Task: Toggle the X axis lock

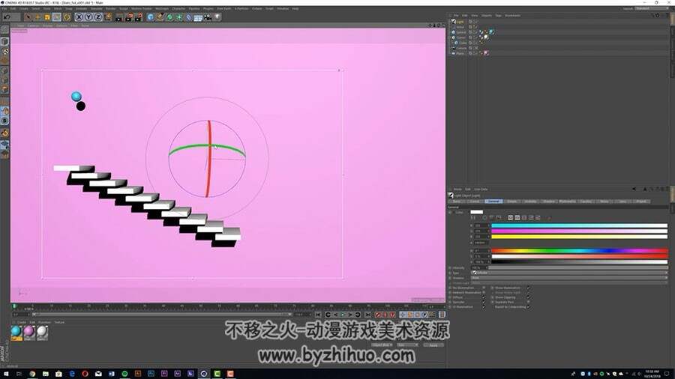Action: pyautogui.click(x=79, y=17)
